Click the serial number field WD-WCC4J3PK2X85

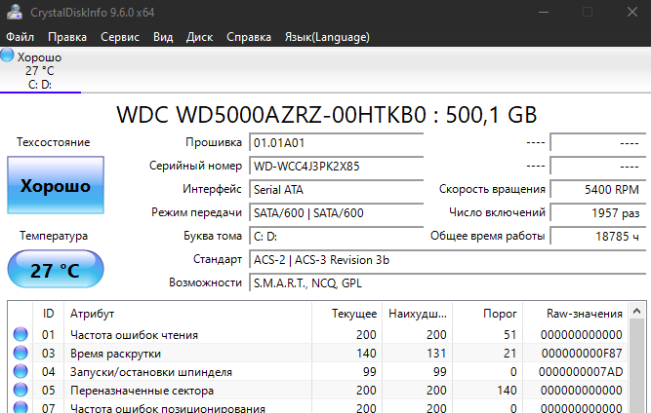(x=337, y=167)
